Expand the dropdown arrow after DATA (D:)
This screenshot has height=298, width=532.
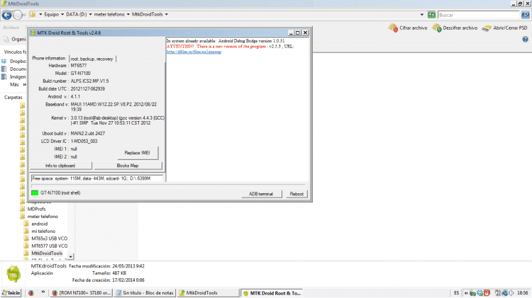click(x=91, y=15)
